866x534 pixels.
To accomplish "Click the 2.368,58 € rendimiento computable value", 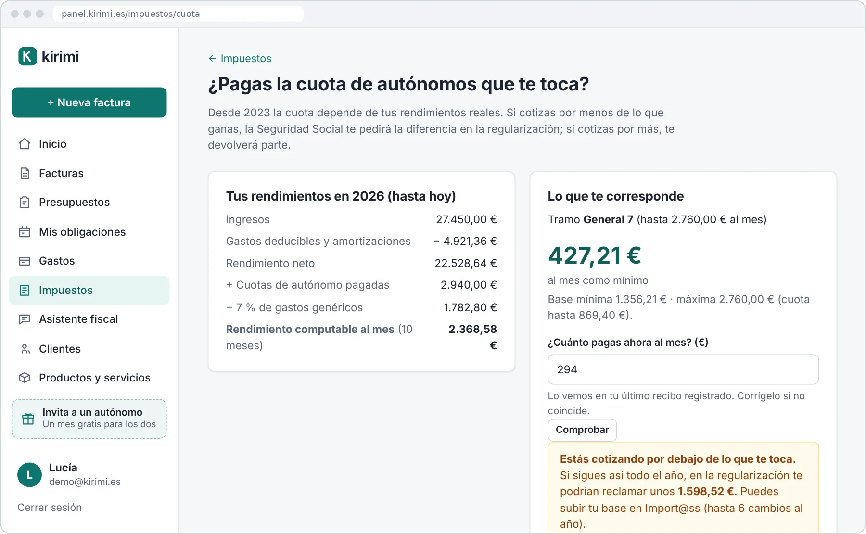I will [472, 337].
